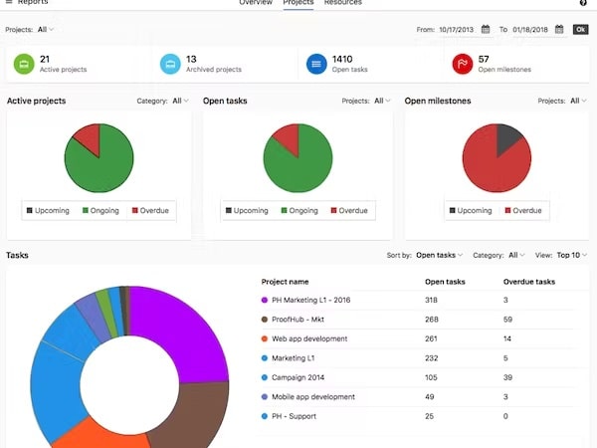Viewport: 597px width, 448px height.
Task: Click open tasks value 318
Action: 431,301
